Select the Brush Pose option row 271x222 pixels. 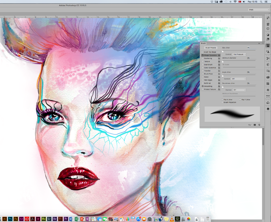[x=211, y=74]
